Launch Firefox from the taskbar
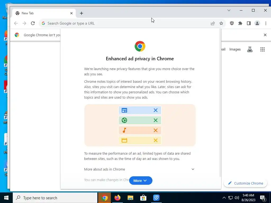271x203 pixels. point(117,198)
